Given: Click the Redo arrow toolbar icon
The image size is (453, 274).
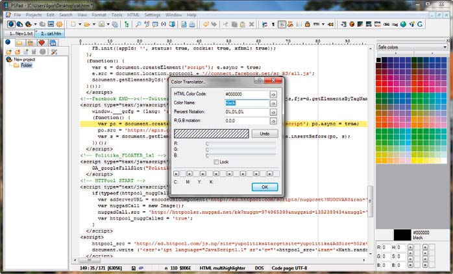Looking at the screenshot, I should (214, 24).
